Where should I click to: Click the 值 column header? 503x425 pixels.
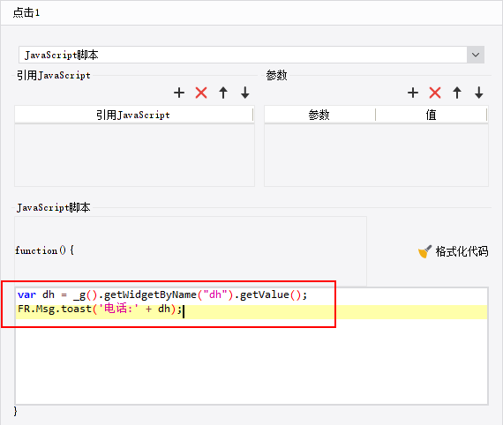432,115
